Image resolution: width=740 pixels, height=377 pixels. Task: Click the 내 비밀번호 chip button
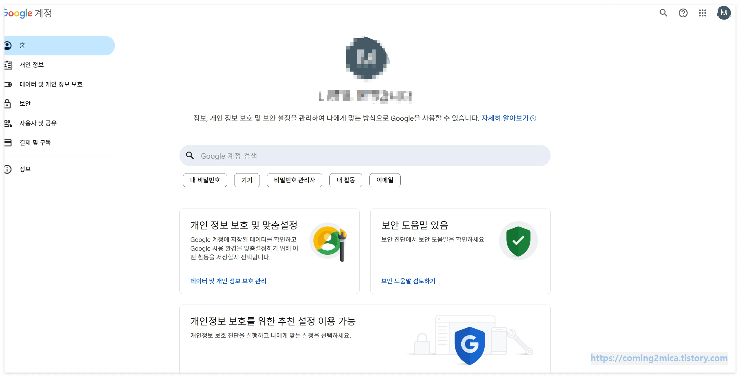click(x=205, y=180)
